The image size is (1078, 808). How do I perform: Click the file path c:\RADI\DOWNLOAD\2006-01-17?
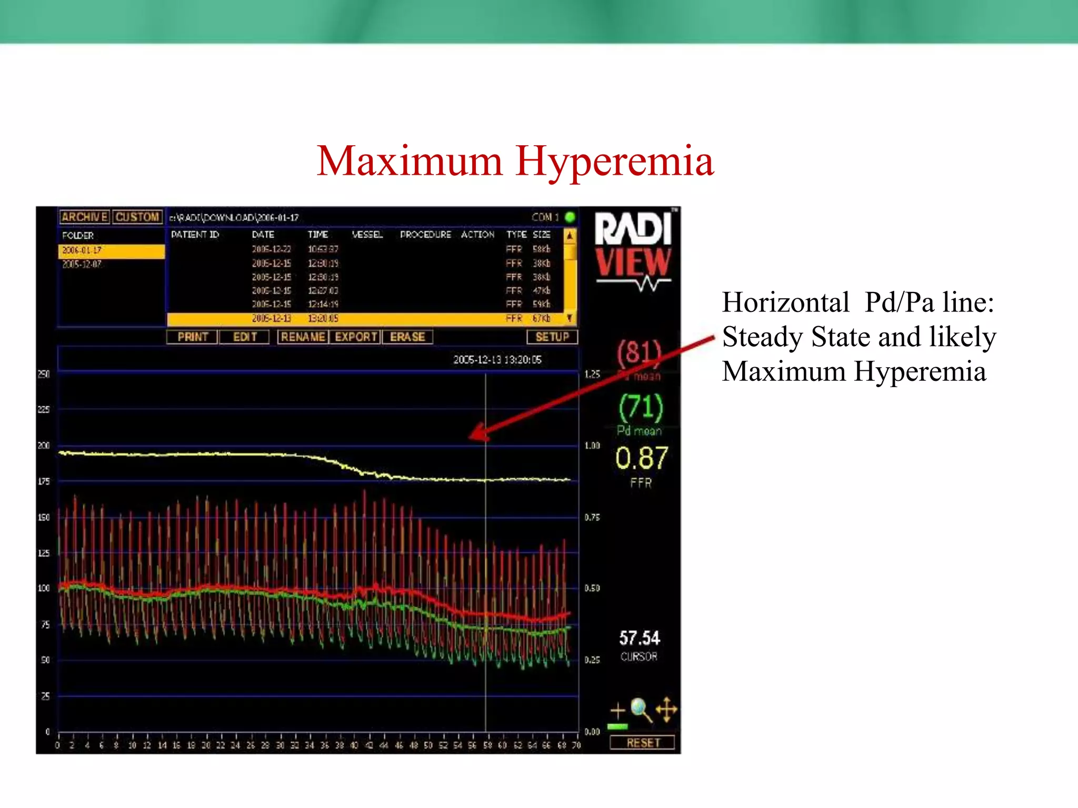[234, 217]
